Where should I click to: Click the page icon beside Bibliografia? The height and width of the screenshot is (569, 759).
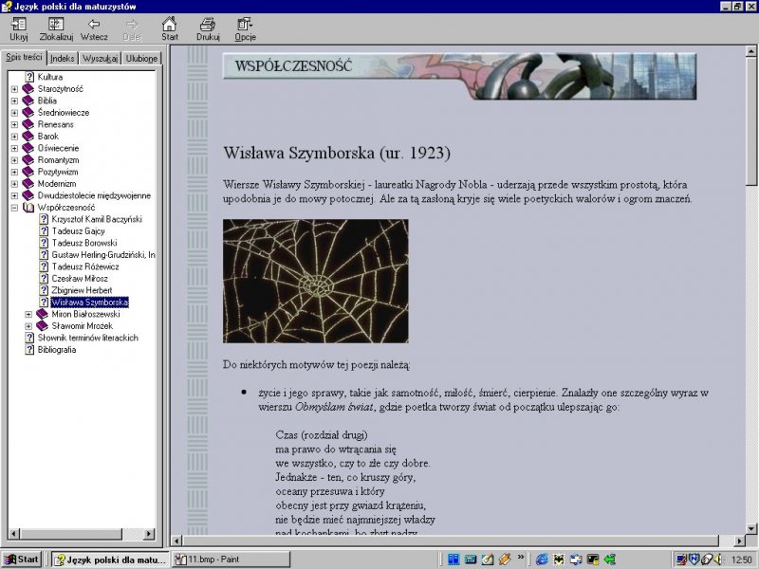point(29,350)
